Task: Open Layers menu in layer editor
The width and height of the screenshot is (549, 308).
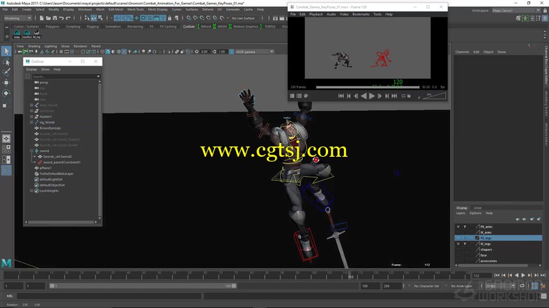Action: pos(460,213)
